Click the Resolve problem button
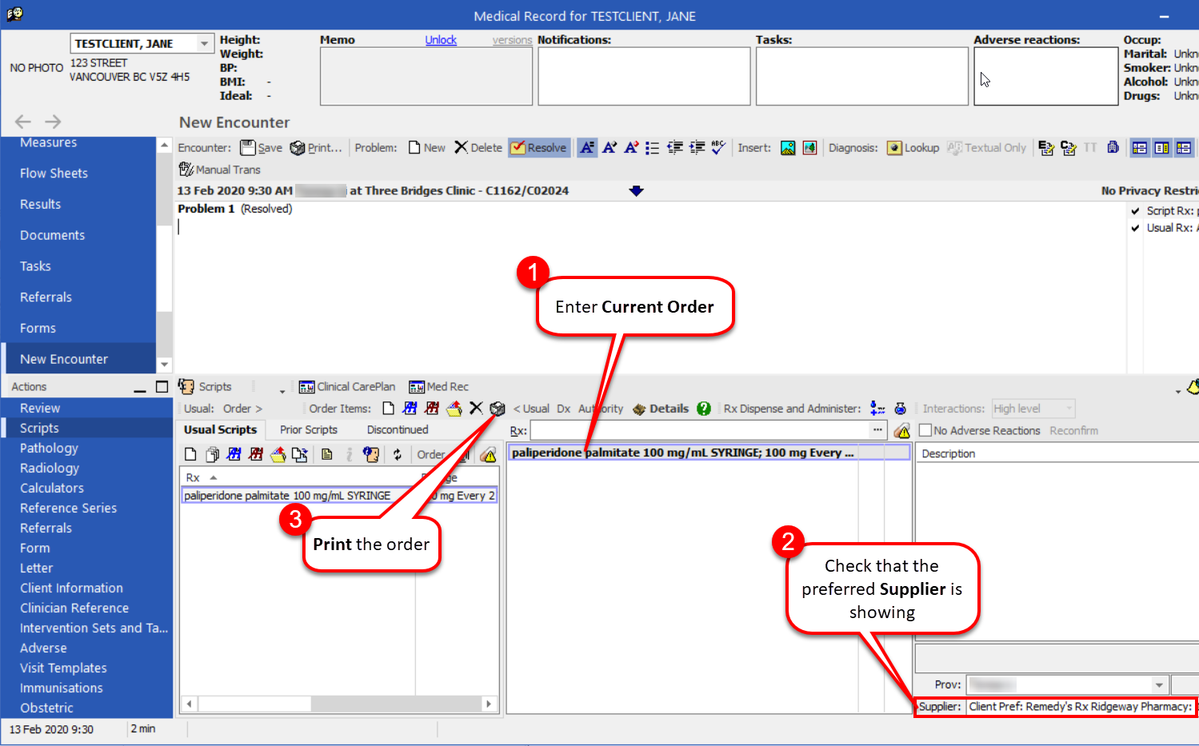Viewport: 1199px width, 746px height. 539,148
